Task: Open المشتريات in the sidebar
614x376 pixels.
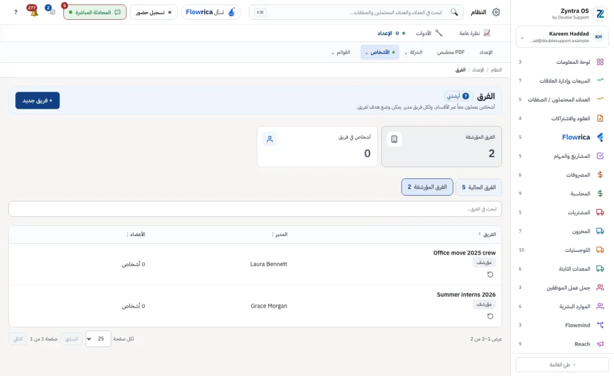Action: (562, 212)
